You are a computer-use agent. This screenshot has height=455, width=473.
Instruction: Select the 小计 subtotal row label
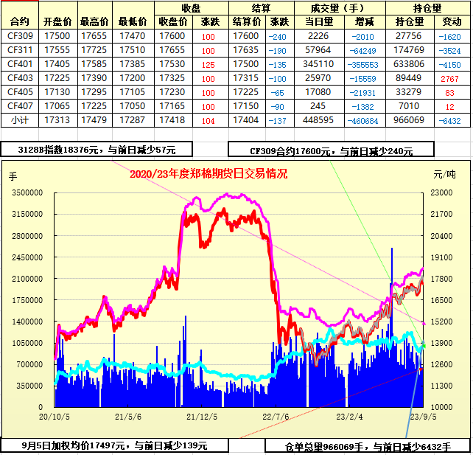(x=20, y=120)
